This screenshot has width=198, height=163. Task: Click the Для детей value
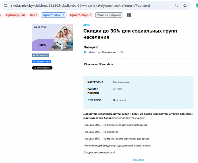coord(119,100)
